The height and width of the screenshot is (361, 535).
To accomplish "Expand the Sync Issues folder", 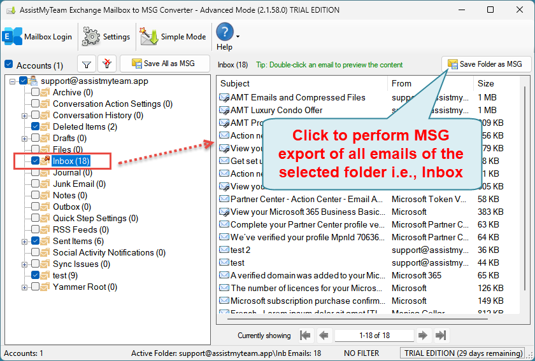I will tap(24, 264).
